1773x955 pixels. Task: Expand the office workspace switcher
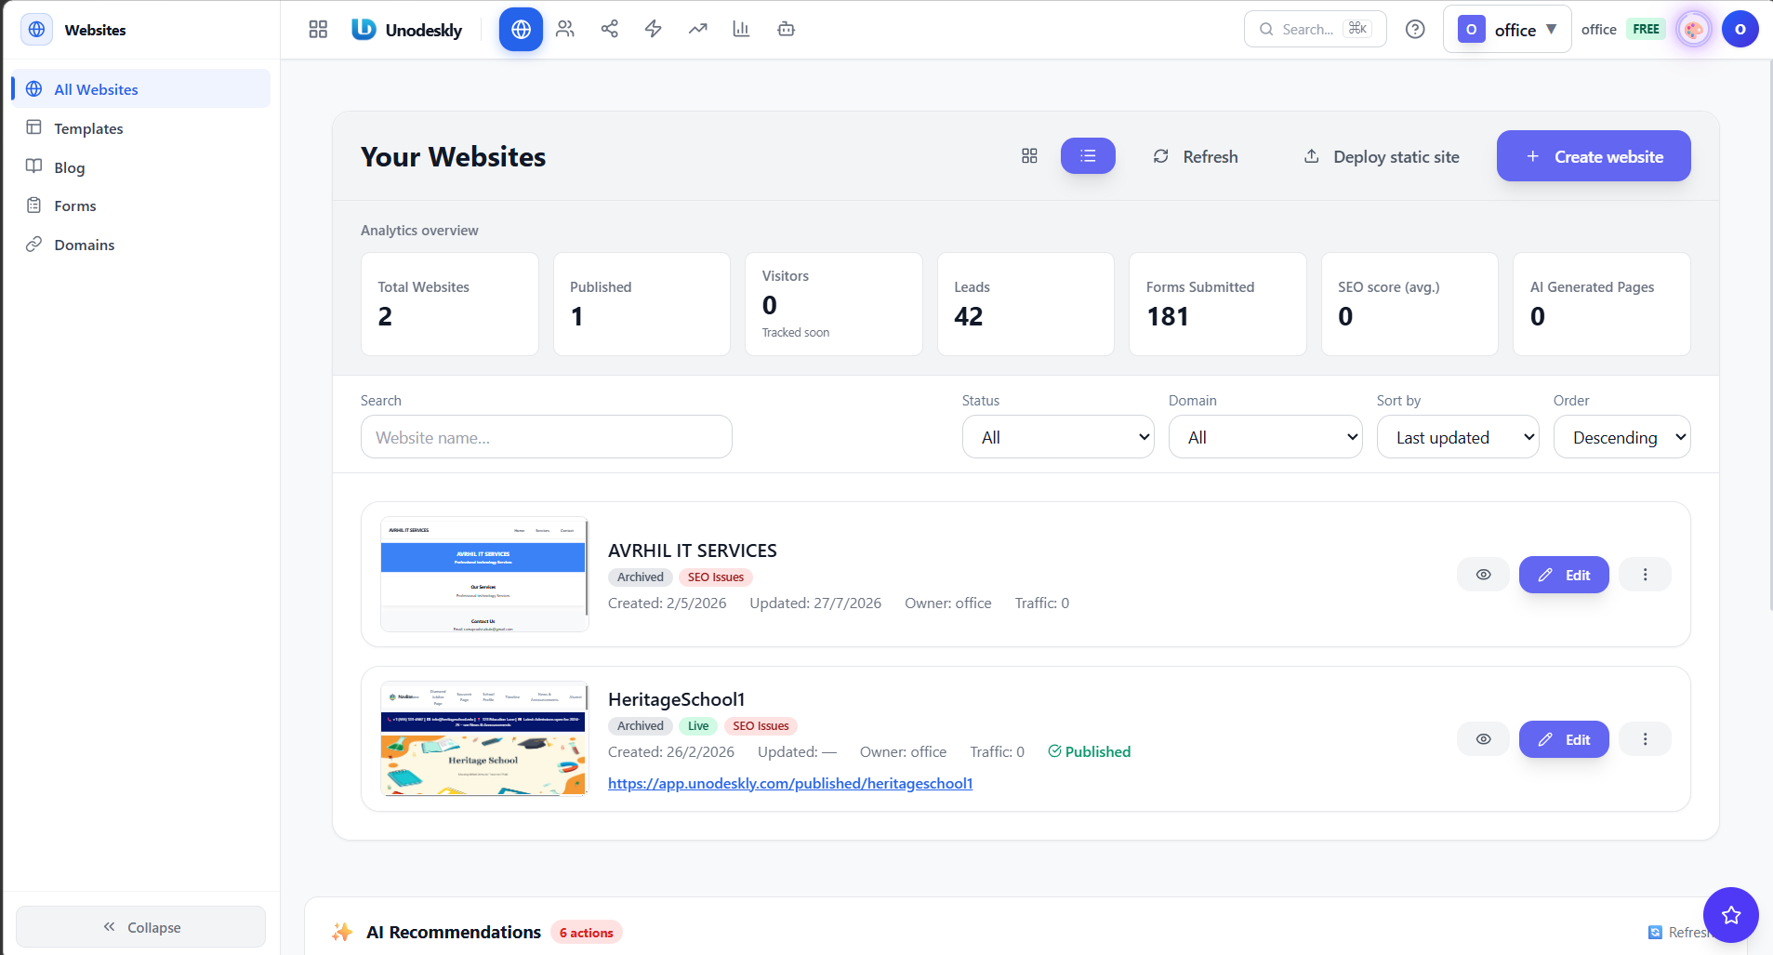point(1507,30)
